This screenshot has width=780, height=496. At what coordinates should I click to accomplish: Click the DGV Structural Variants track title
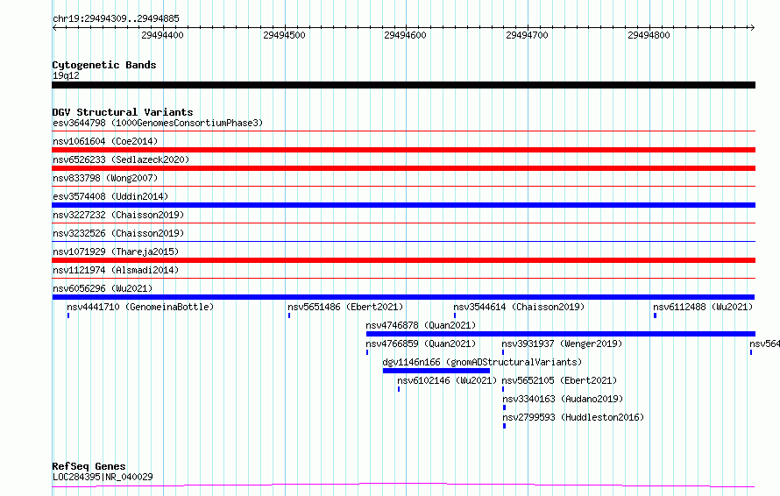click(123, 112)
